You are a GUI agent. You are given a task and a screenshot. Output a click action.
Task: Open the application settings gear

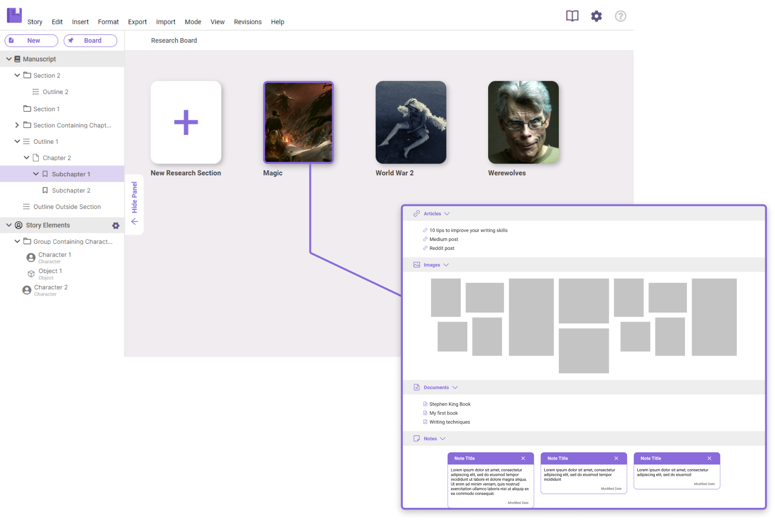coord(596,16)
